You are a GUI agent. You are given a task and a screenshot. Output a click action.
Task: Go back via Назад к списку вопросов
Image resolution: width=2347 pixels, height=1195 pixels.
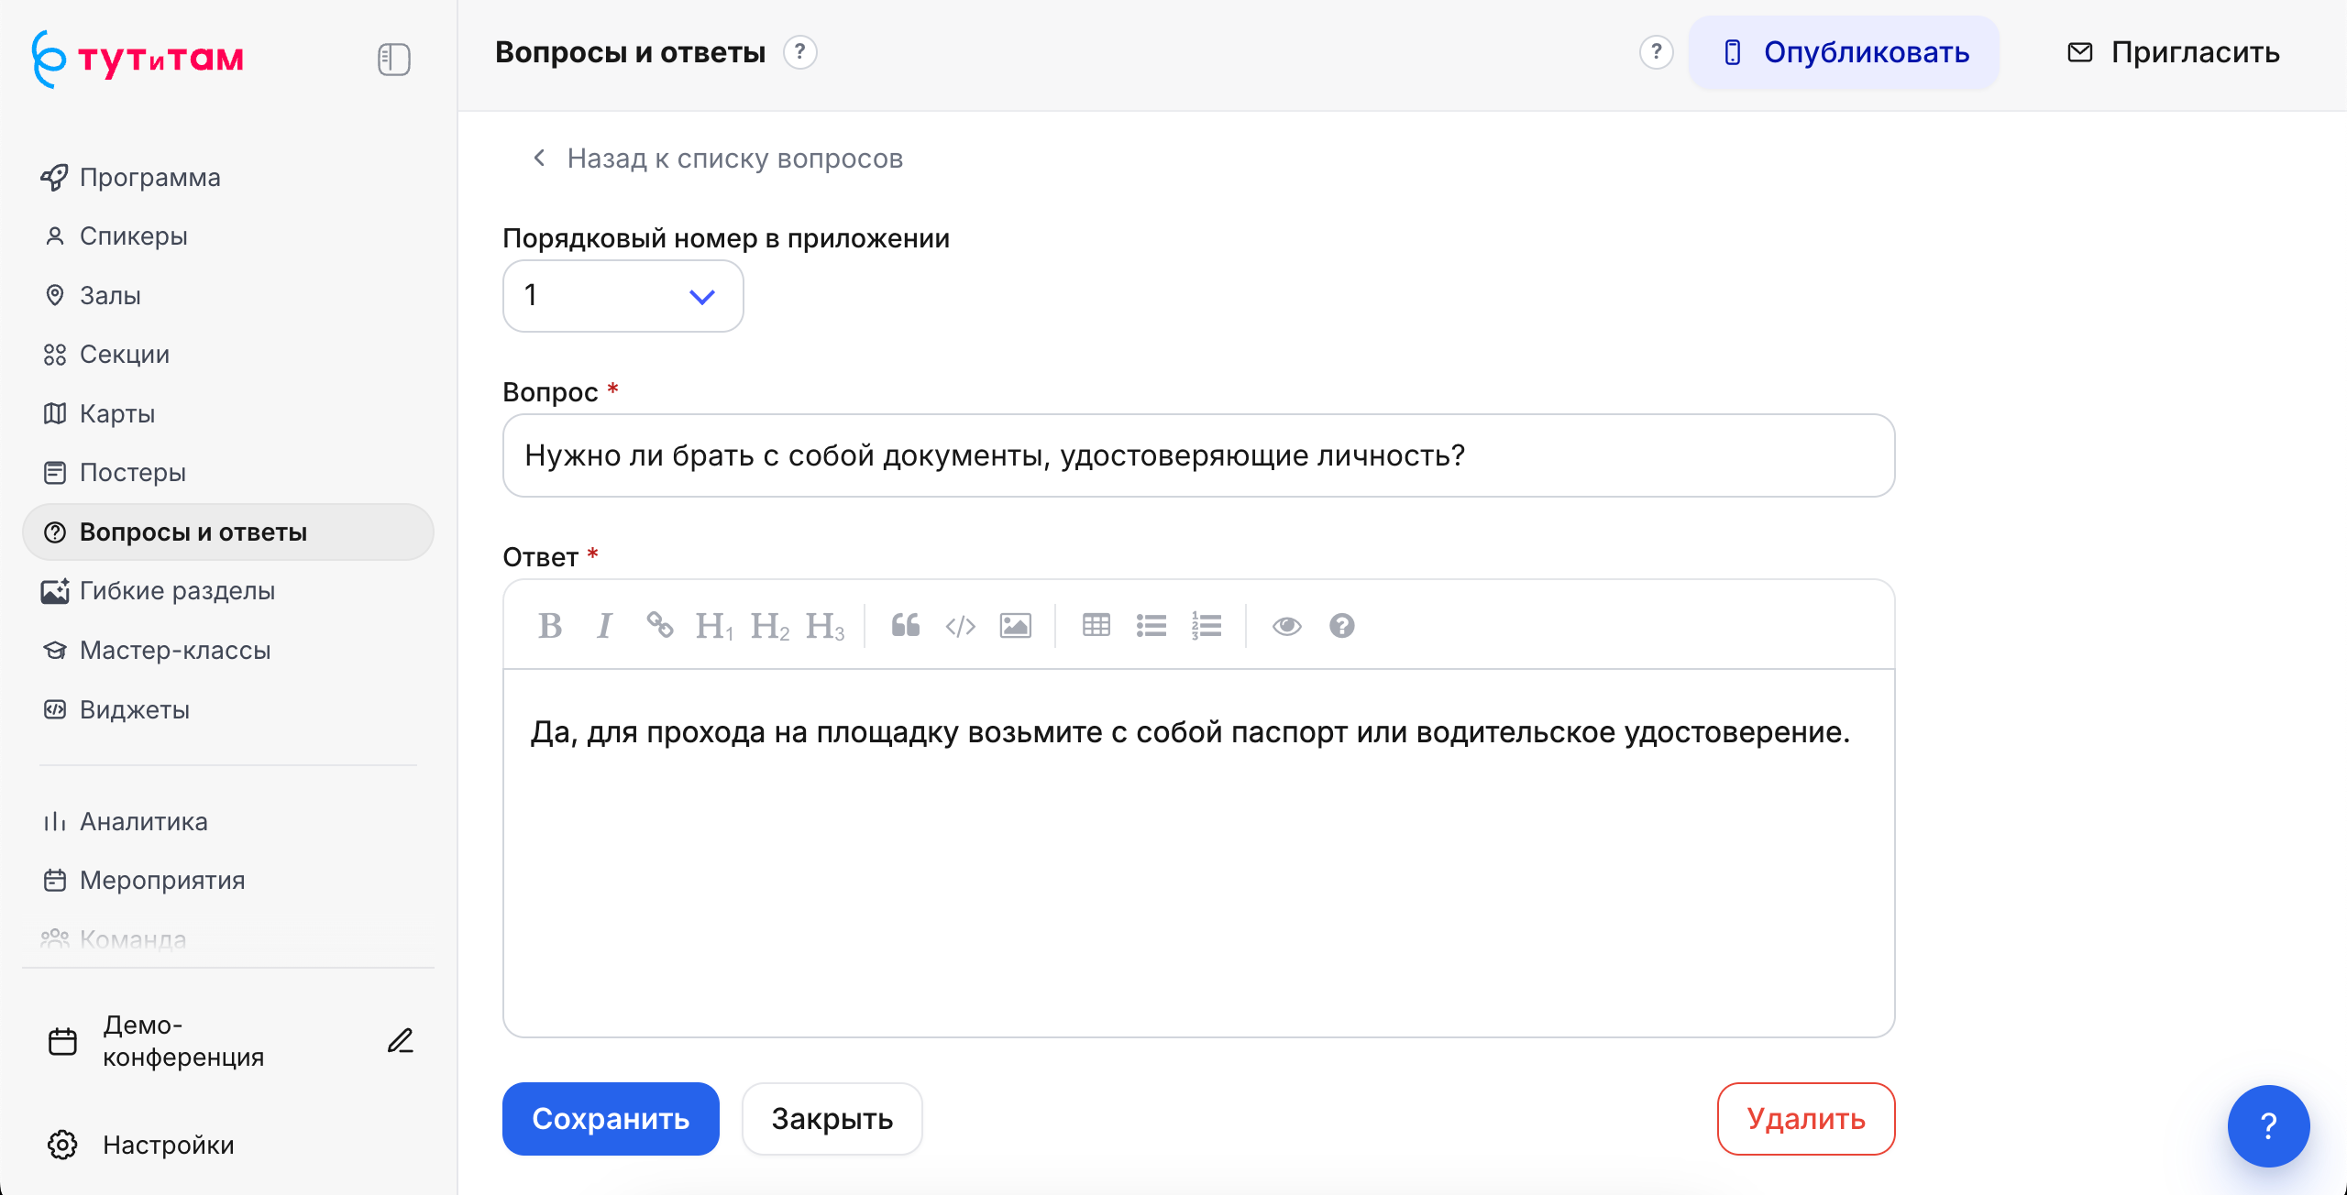(x=718, y=159)
